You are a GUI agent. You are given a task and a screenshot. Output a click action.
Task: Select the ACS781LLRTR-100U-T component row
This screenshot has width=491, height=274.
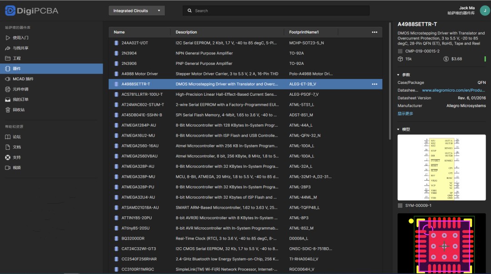pyautogui.click(x=245, y=94)
